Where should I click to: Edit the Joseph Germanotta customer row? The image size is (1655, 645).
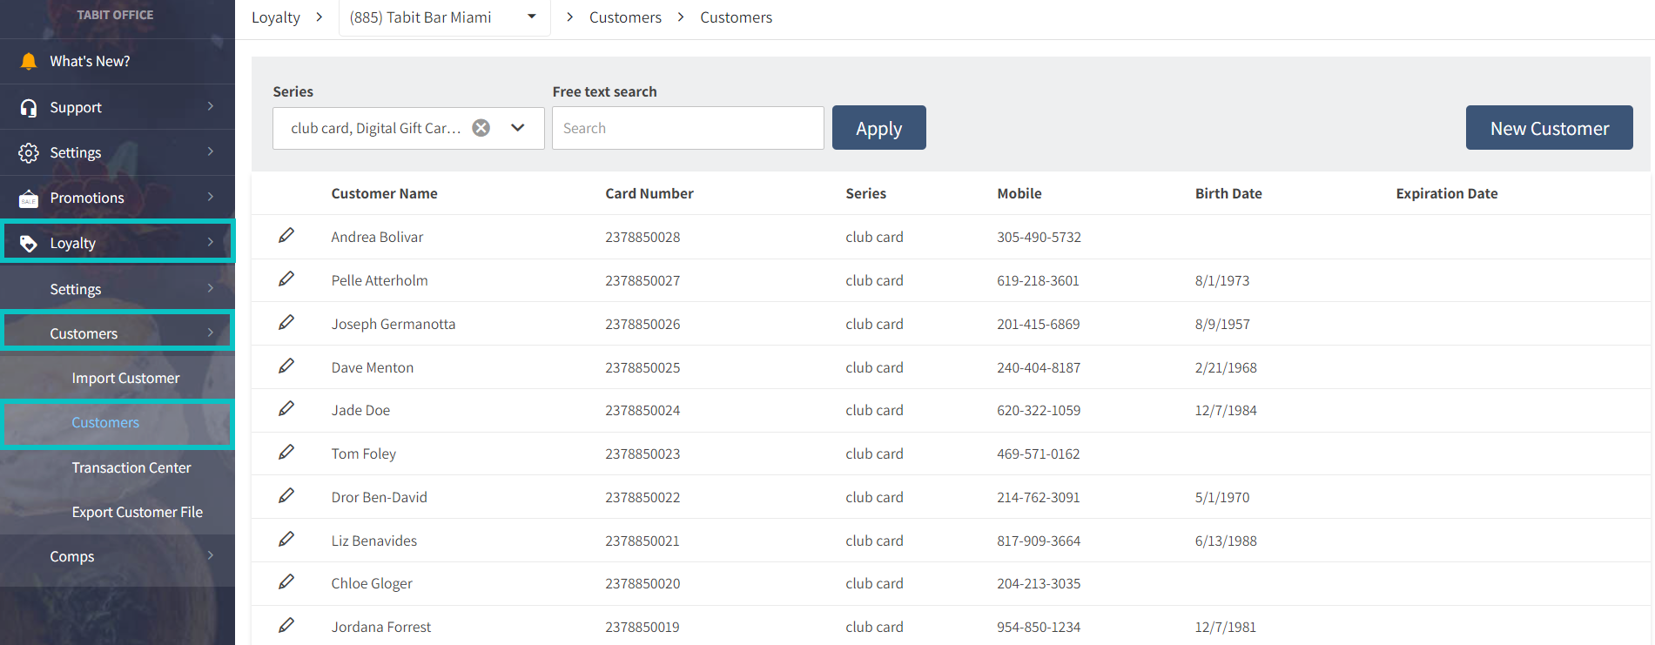pyautogui.click(x=286, y=323)
